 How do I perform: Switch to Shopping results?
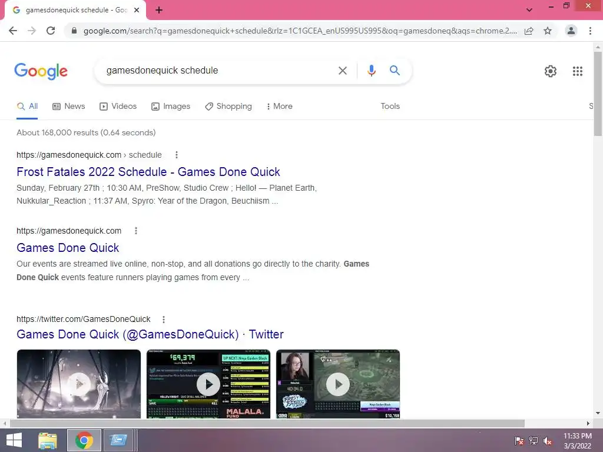coord(228,106)
